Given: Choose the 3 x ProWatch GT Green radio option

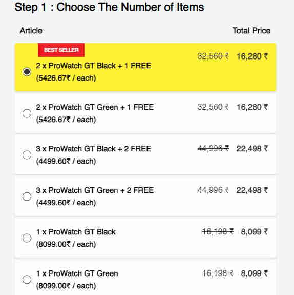Looking at the screenshot, I should tap(27, 196).
